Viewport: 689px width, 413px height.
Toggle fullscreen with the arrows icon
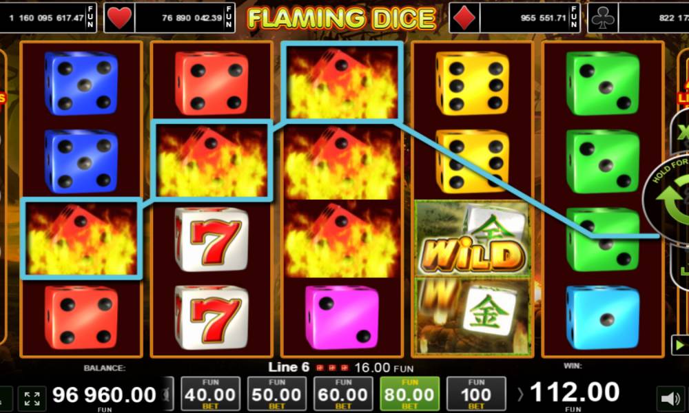pos(32,399)
